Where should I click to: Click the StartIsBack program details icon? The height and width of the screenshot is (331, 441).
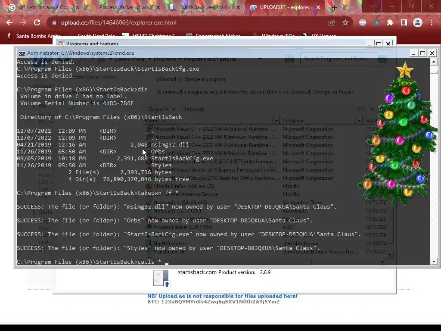(x=162, y=279)
